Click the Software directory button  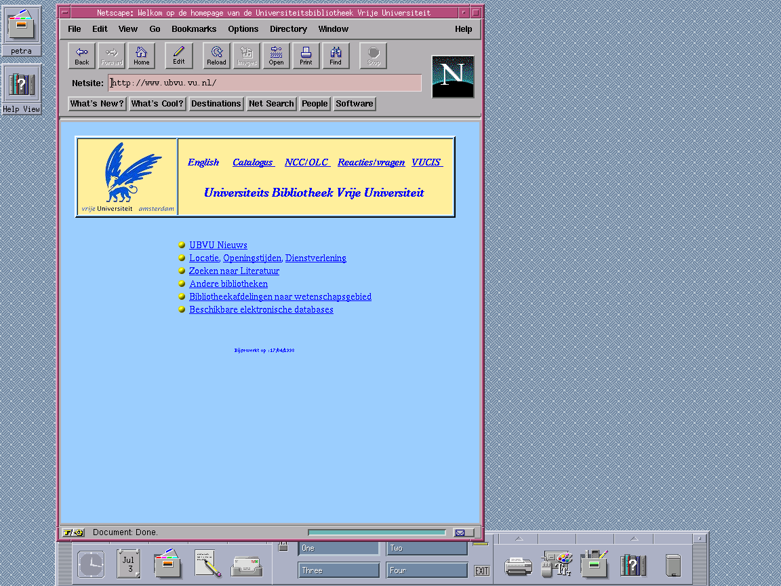pos(355,104)
